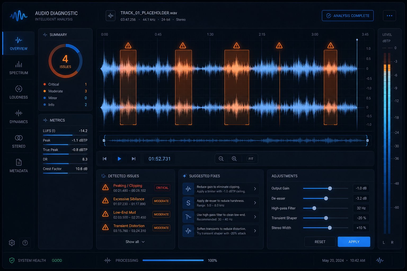The width and height of the screenshot is (407, 271).
Task: Click the settings gear icon
Action: click(x=12, y=243)
